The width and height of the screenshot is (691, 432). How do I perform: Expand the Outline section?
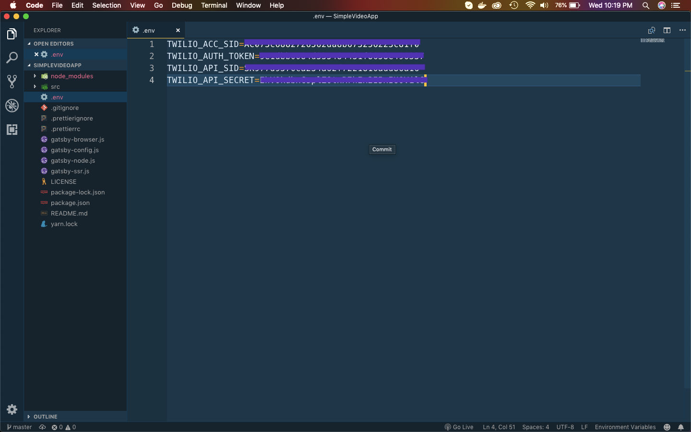pyautogui.click(x=75, y=417)
